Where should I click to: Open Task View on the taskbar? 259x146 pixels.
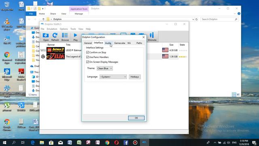point(23,142)
